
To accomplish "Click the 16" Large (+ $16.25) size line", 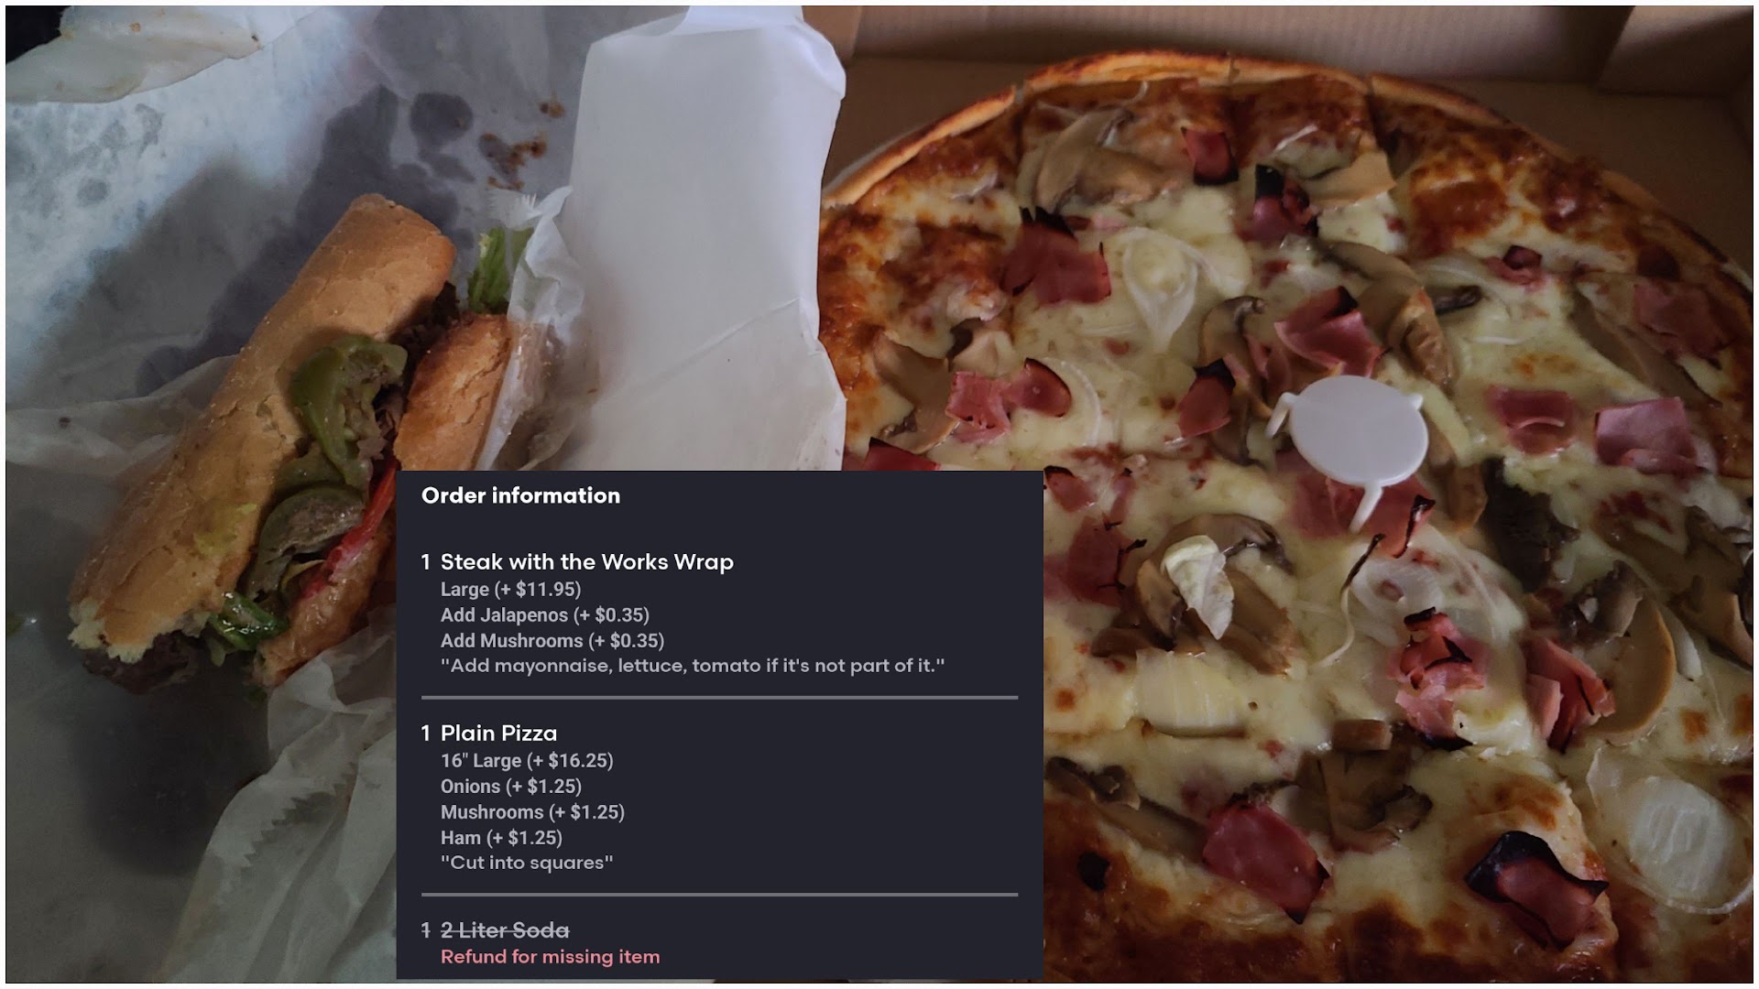I will click(527, 761).
